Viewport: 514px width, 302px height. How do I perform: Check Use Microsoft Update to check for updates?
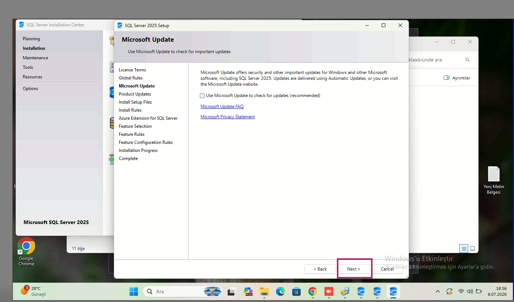point(202,96)
